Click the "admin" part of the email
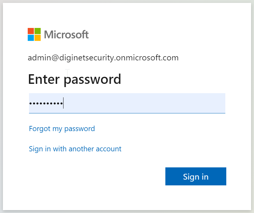Screen dimensions: 254x213 tap(37, 58)
